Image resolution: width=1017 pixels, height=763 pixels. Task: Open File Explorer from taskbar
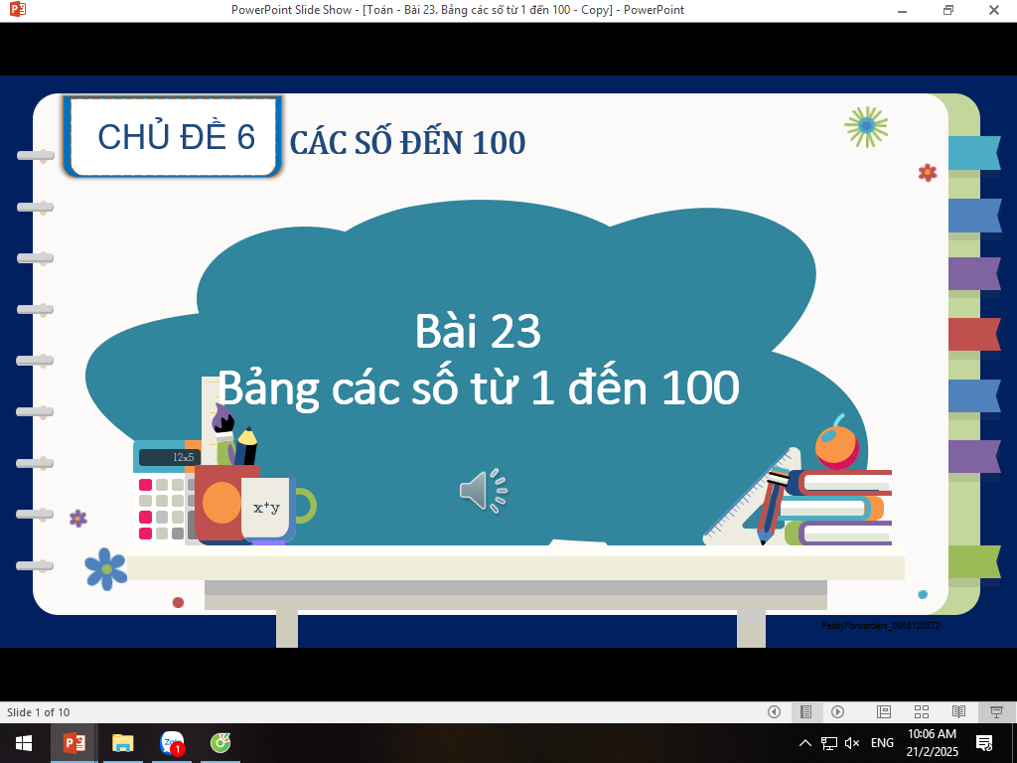coord(123,743)
